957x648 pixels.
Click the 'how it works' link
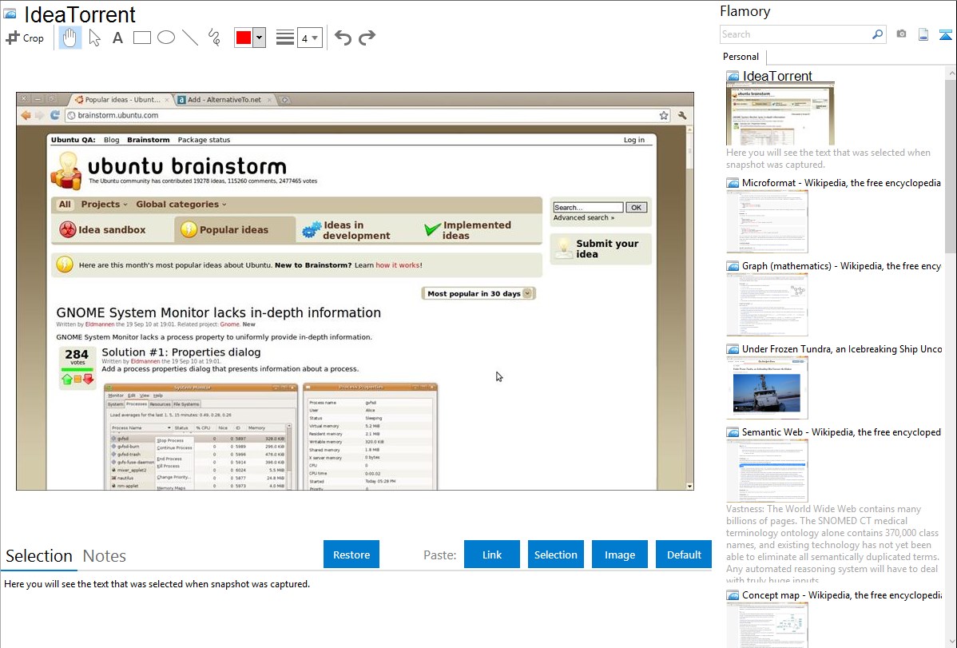click(x=397, y=265)
